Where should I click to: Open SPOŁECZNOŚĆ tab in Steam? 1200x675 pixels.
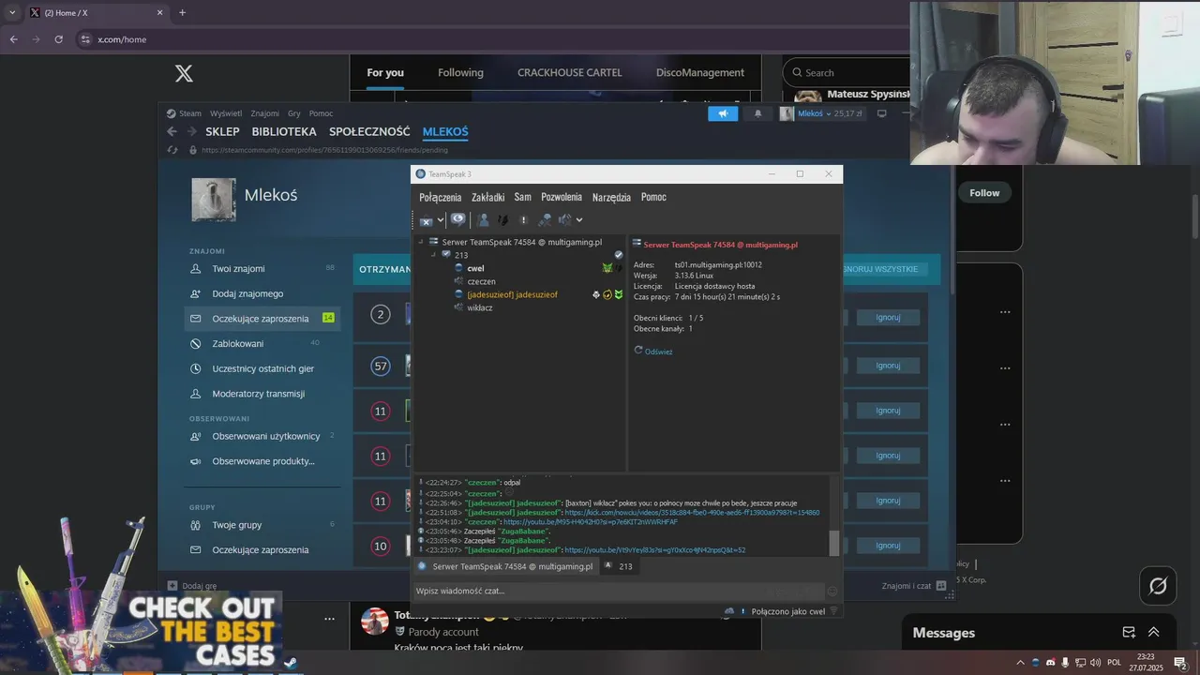point(369,132)
